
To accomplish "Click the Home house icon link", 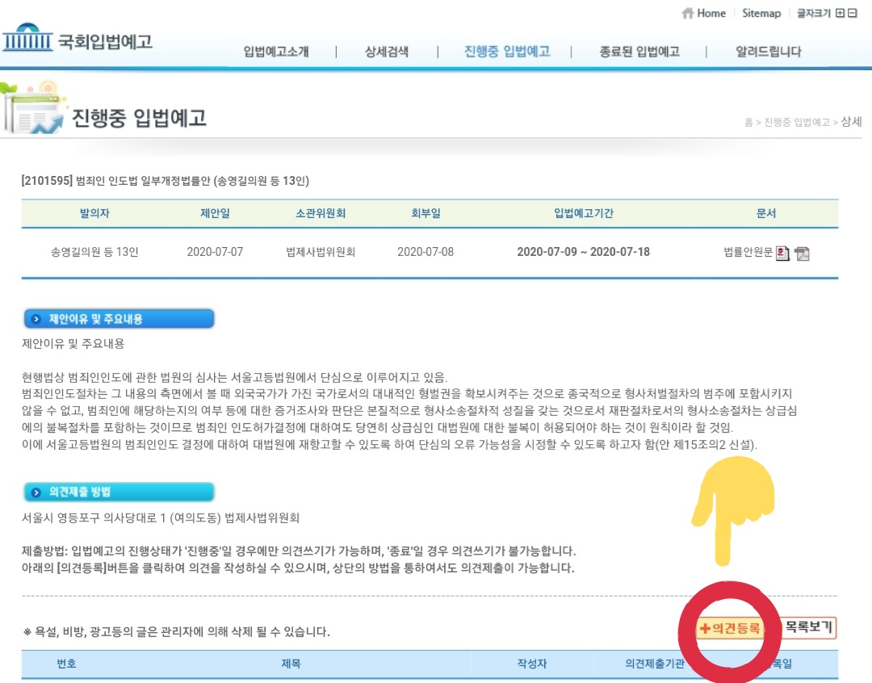I will tap(703, 13).
